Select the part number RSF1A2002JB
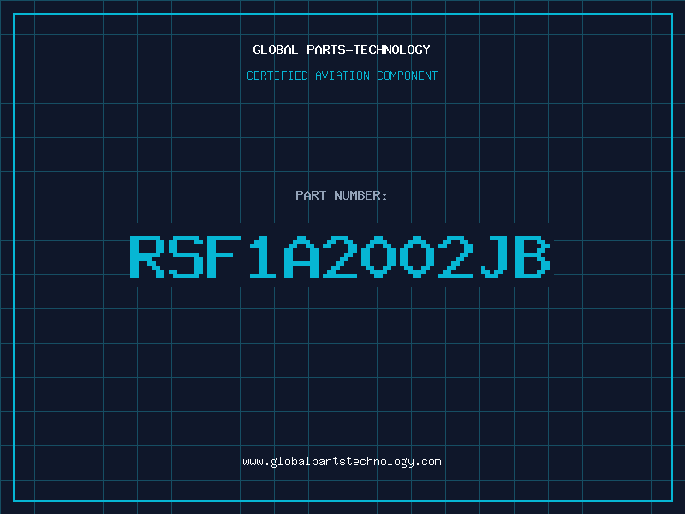The height and width of the screenshot is (514, 685). [340, 256]
